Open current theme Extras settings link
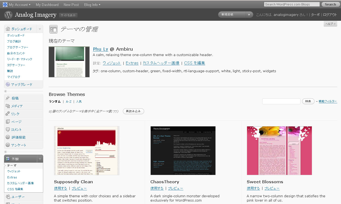 point(132,63)
